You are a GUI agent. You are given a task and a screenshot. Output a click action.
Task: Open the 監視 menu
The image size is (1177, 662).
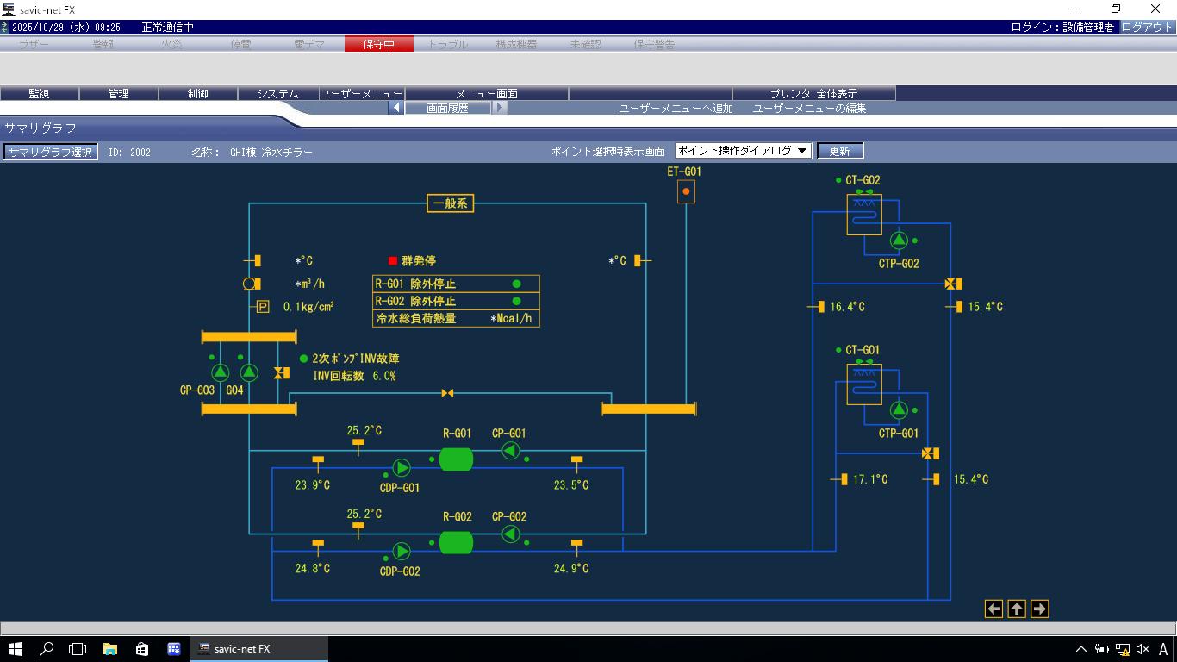[x=40, y=93]
